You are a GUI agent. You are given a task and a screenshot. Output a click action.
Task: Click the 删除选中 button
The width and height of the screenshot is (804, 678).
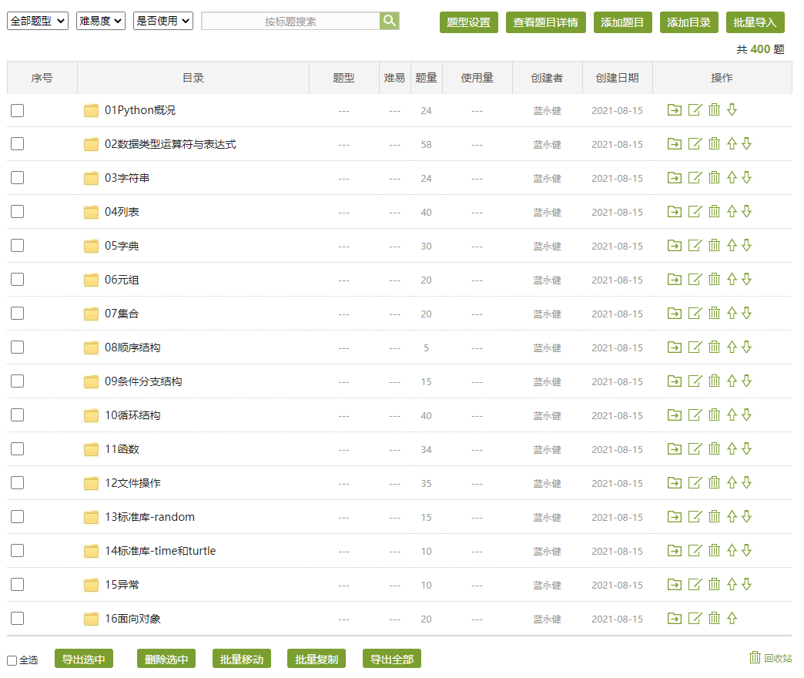click(166, 659)
